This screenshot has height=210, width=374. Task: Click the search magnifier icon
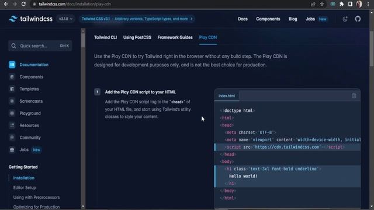pyautogui.click(x=13, y=45)
